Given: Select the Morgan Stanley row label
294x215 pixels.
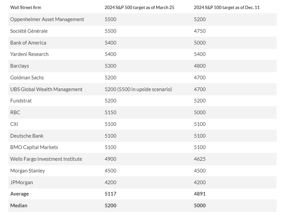Looking at the screenshot, I should point(27,171).
